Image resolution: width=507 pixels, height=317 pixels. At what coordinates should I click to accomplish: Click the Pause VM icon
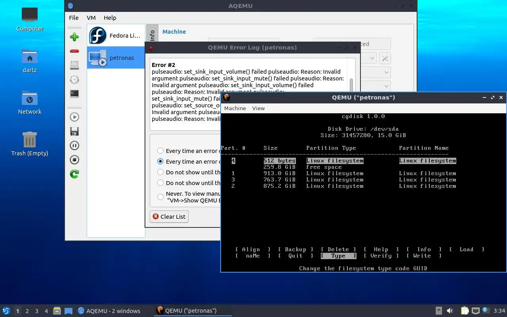[74, 145]
